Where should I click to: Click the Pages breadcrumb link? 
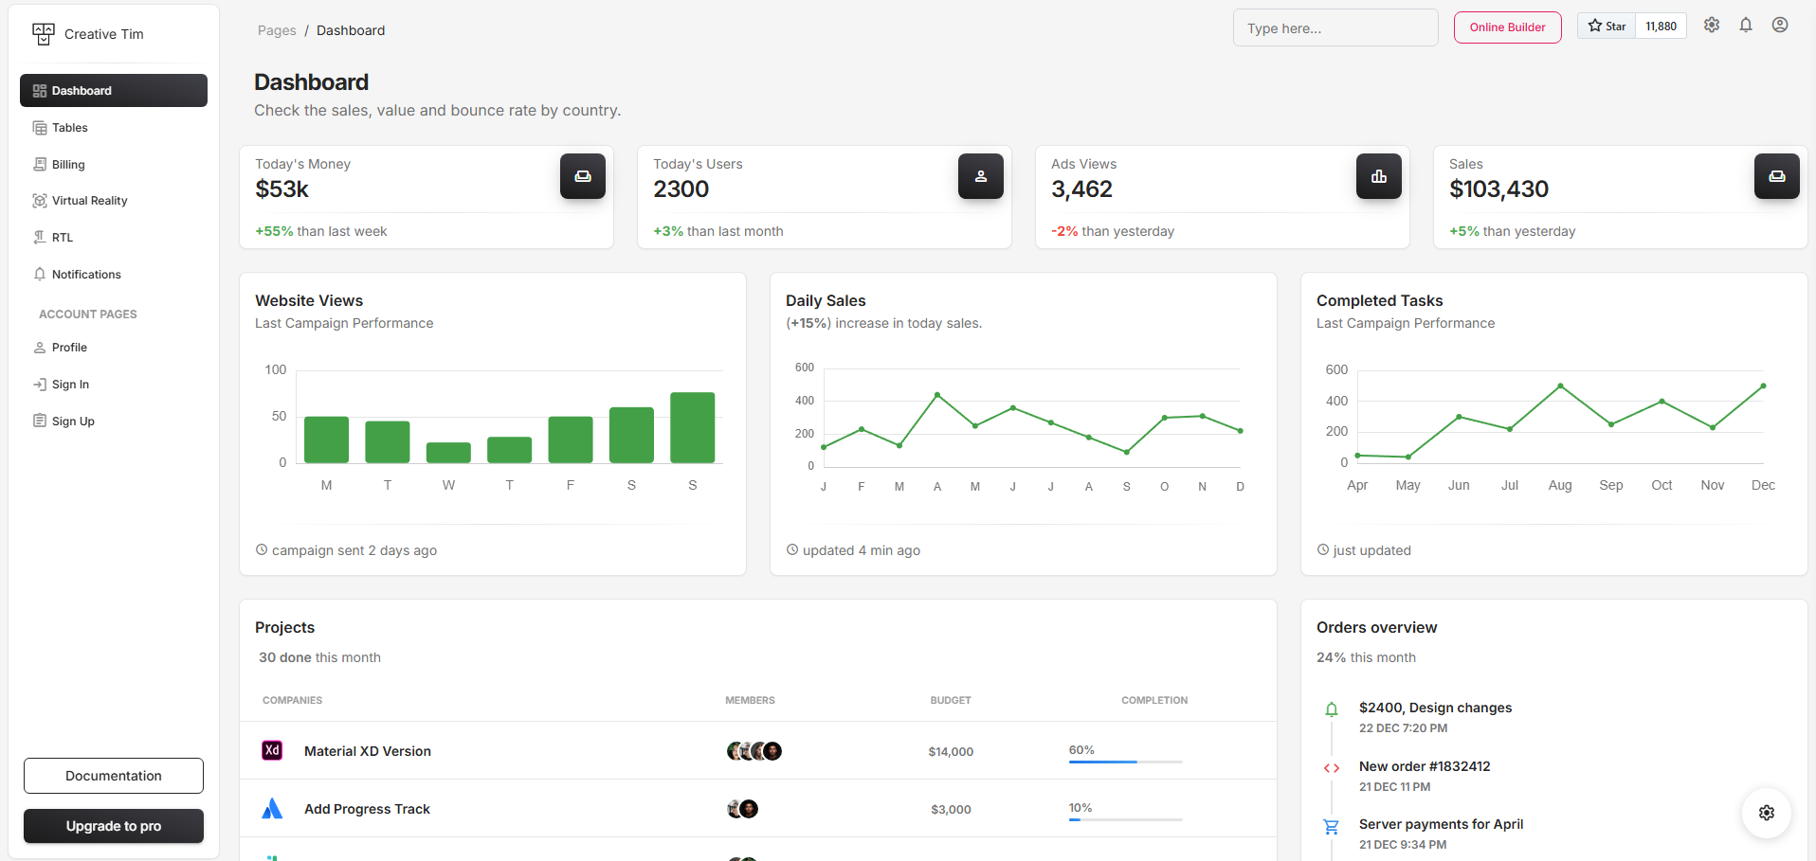click(277, 30)
